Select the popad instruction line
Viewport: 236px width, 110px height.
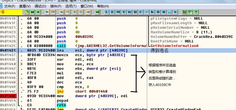coord(63,101)
